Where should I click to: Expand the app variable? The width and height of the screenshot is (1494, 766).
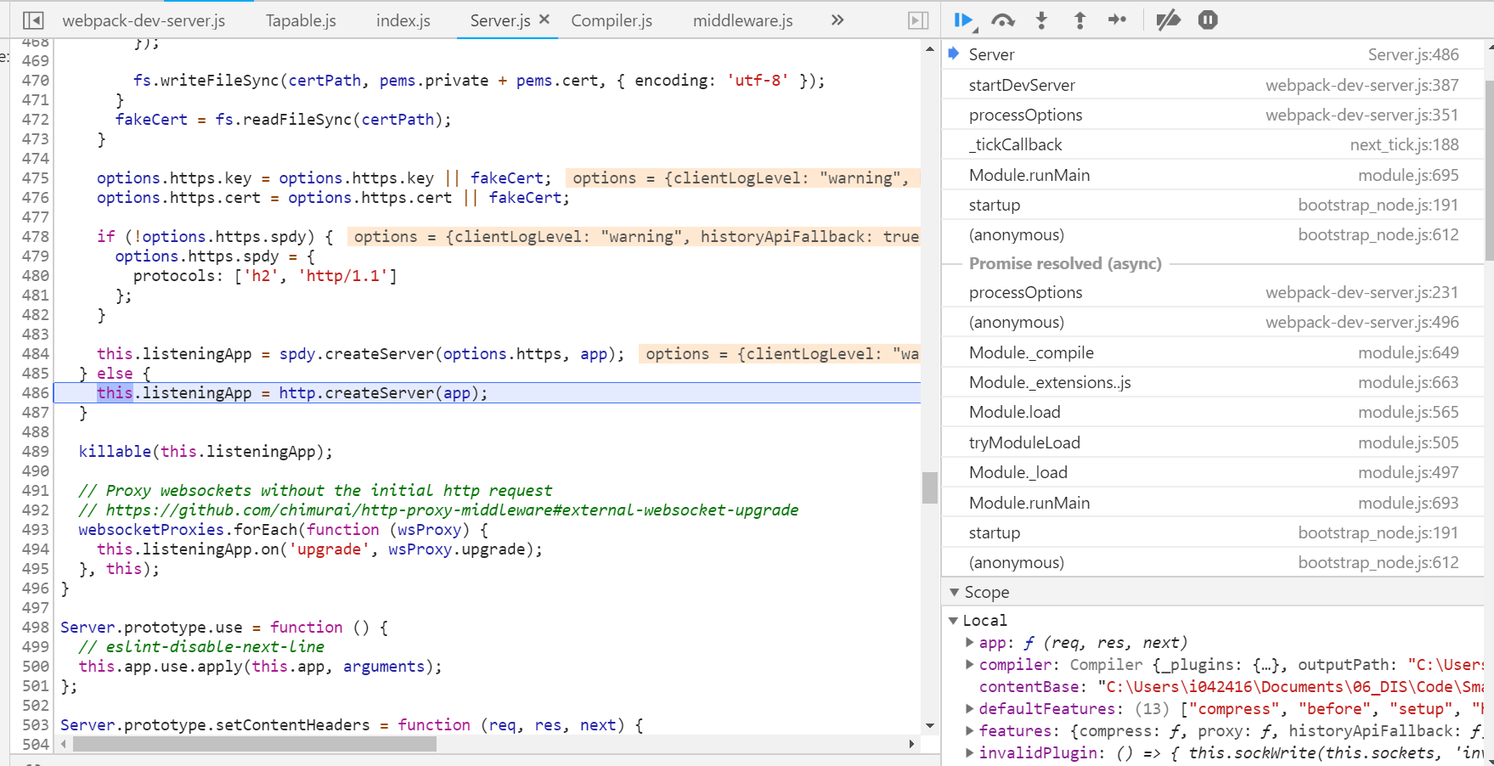(970, 643)
